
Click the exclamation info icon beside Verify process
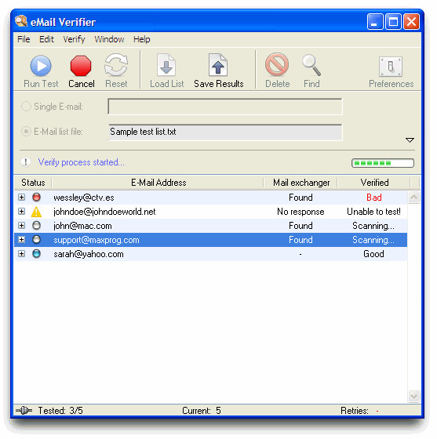(x=26, y=162)
